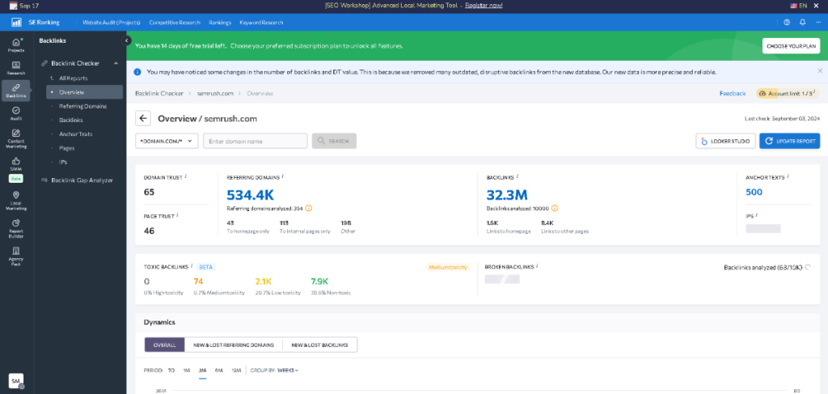Open the Keyword Research menu
Viewport: 828px width, 394px height.
(261, 23)
